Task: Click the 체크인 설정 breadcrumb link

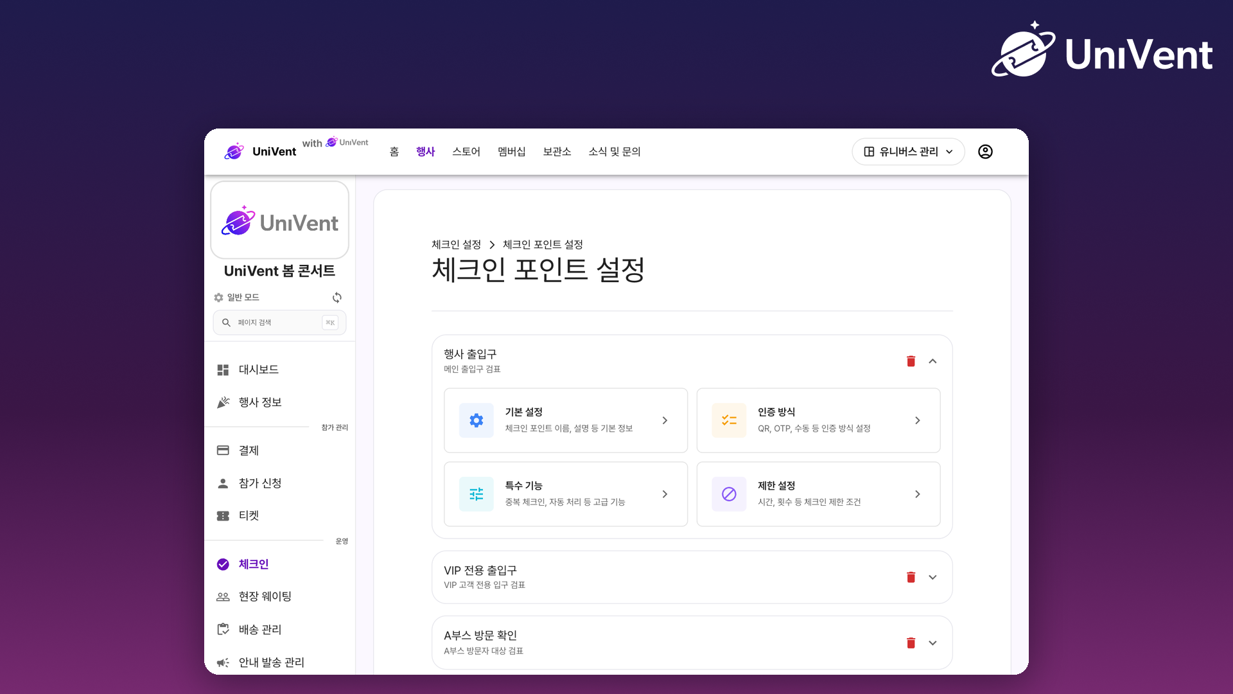Action: coord(456,245)
